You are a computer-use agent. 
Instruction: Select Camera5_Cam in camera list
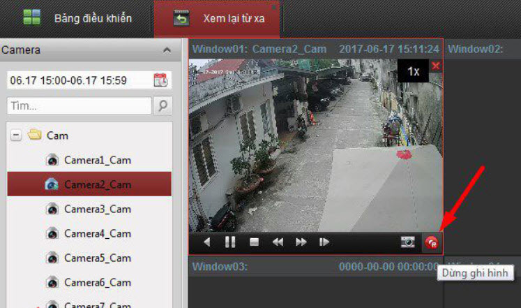tap(97, 258)
